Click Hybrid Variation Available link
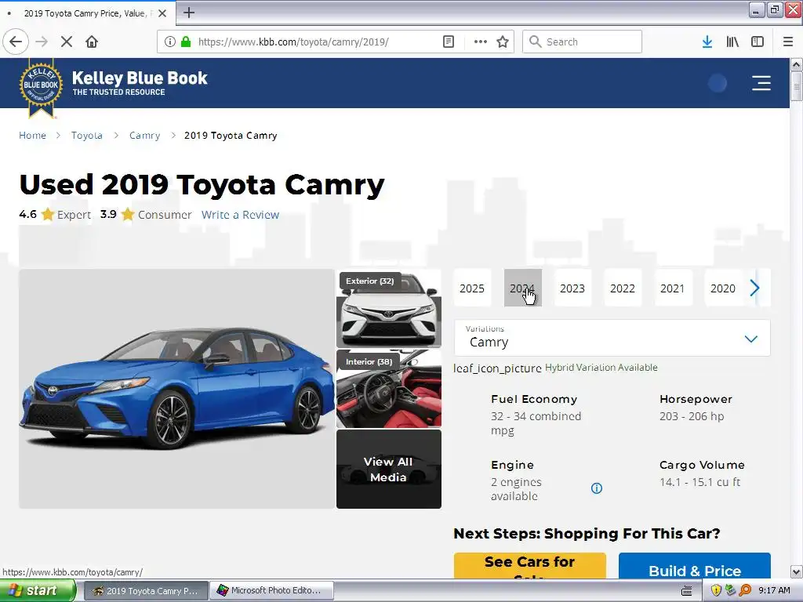The image size is (803, 602). pyautogui.click(x=601, y=368)
